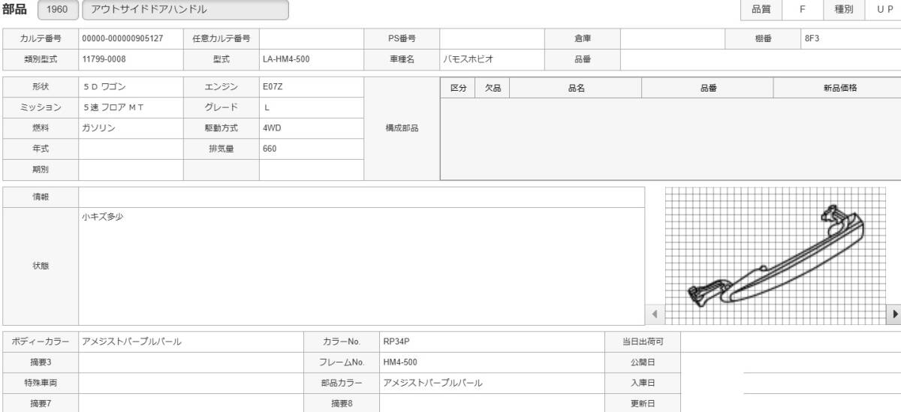Click the 構成部品 label
Screen dimensions: 901x412
[402, 128]
